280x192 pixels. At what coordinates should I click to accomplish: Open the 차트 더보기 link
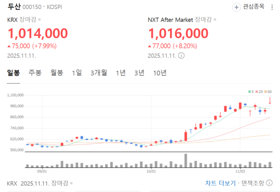pyautogui.click(x=219, y=183)
